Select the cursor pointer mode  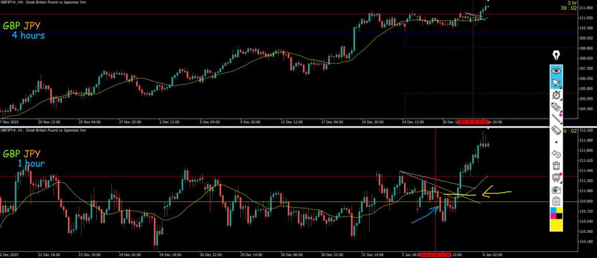click(x=556, y=82)
